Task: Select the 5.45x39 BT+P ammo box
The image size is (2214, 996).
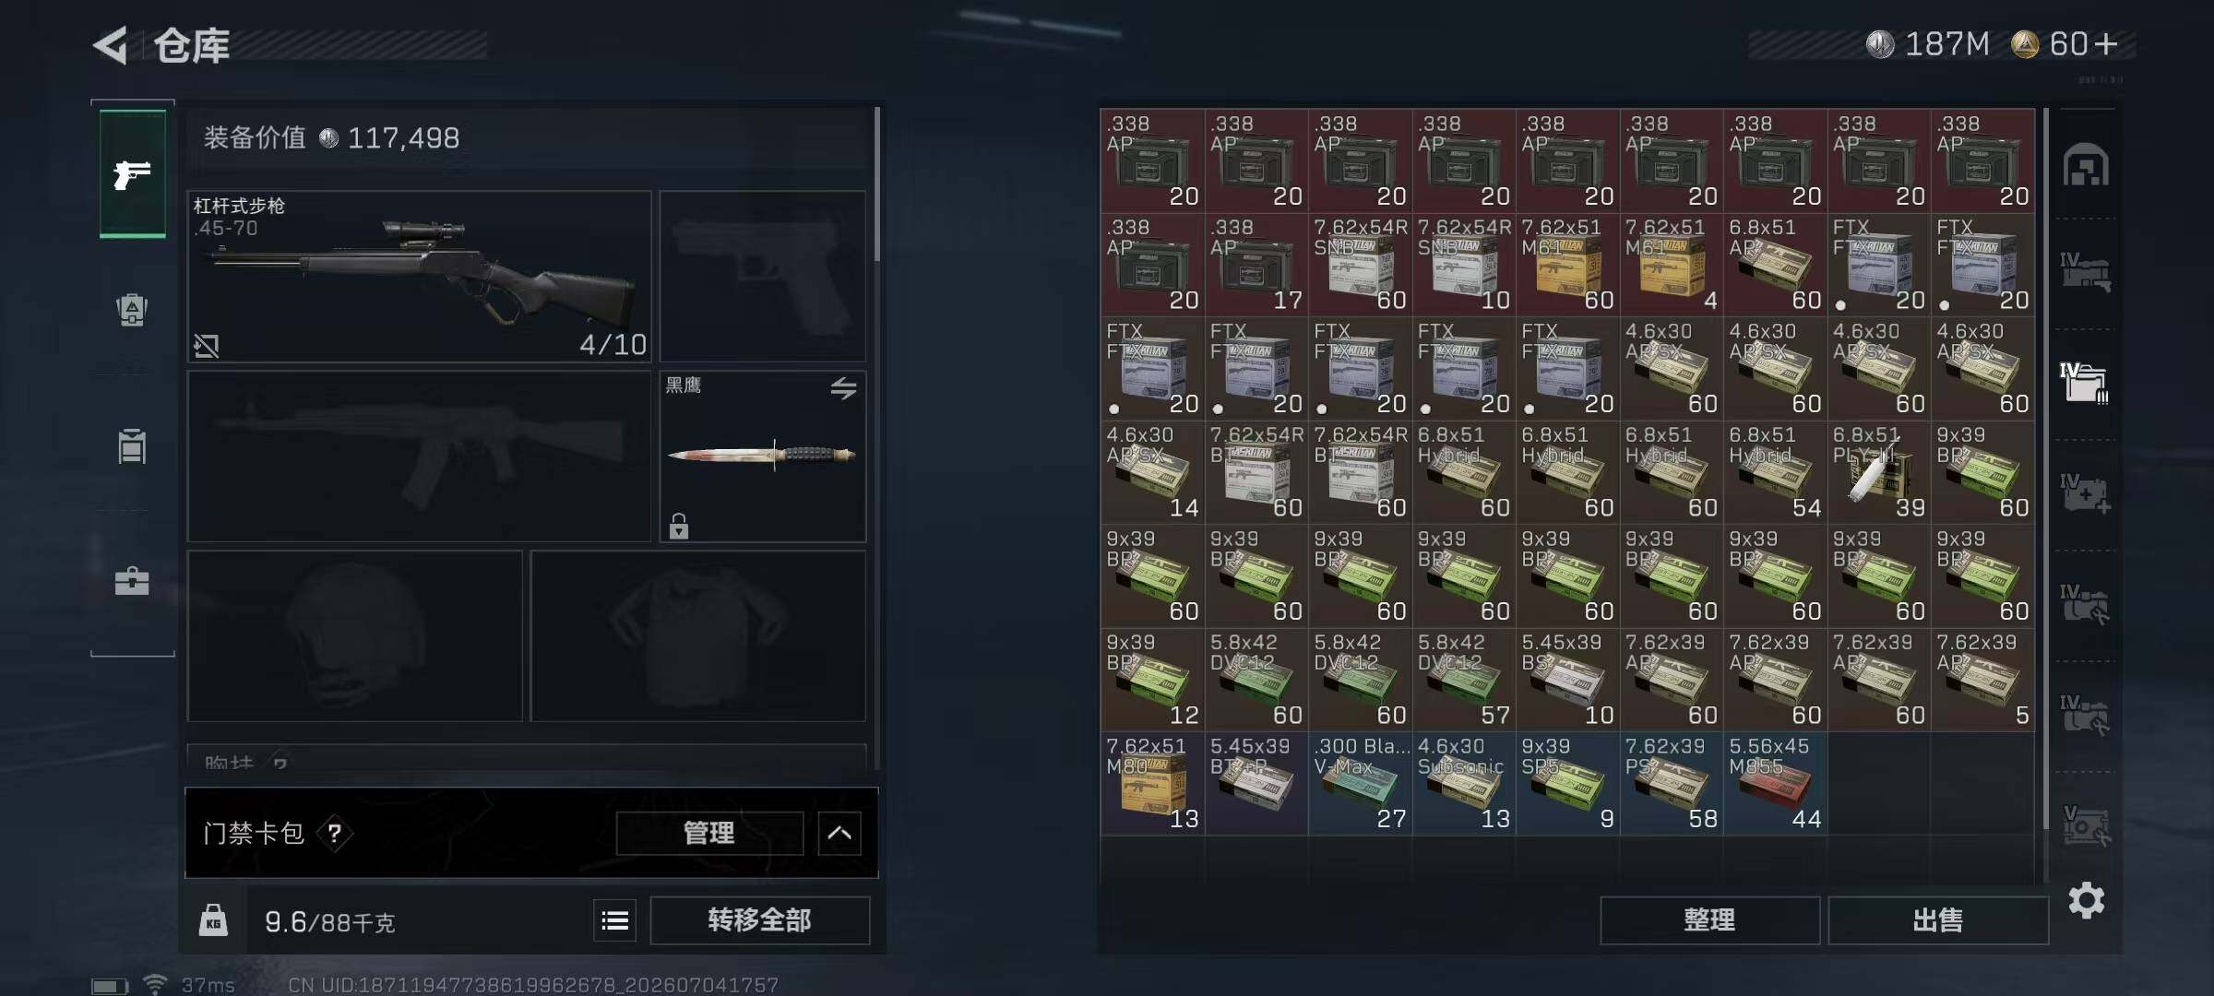Action: click(x=1256, y=783)
